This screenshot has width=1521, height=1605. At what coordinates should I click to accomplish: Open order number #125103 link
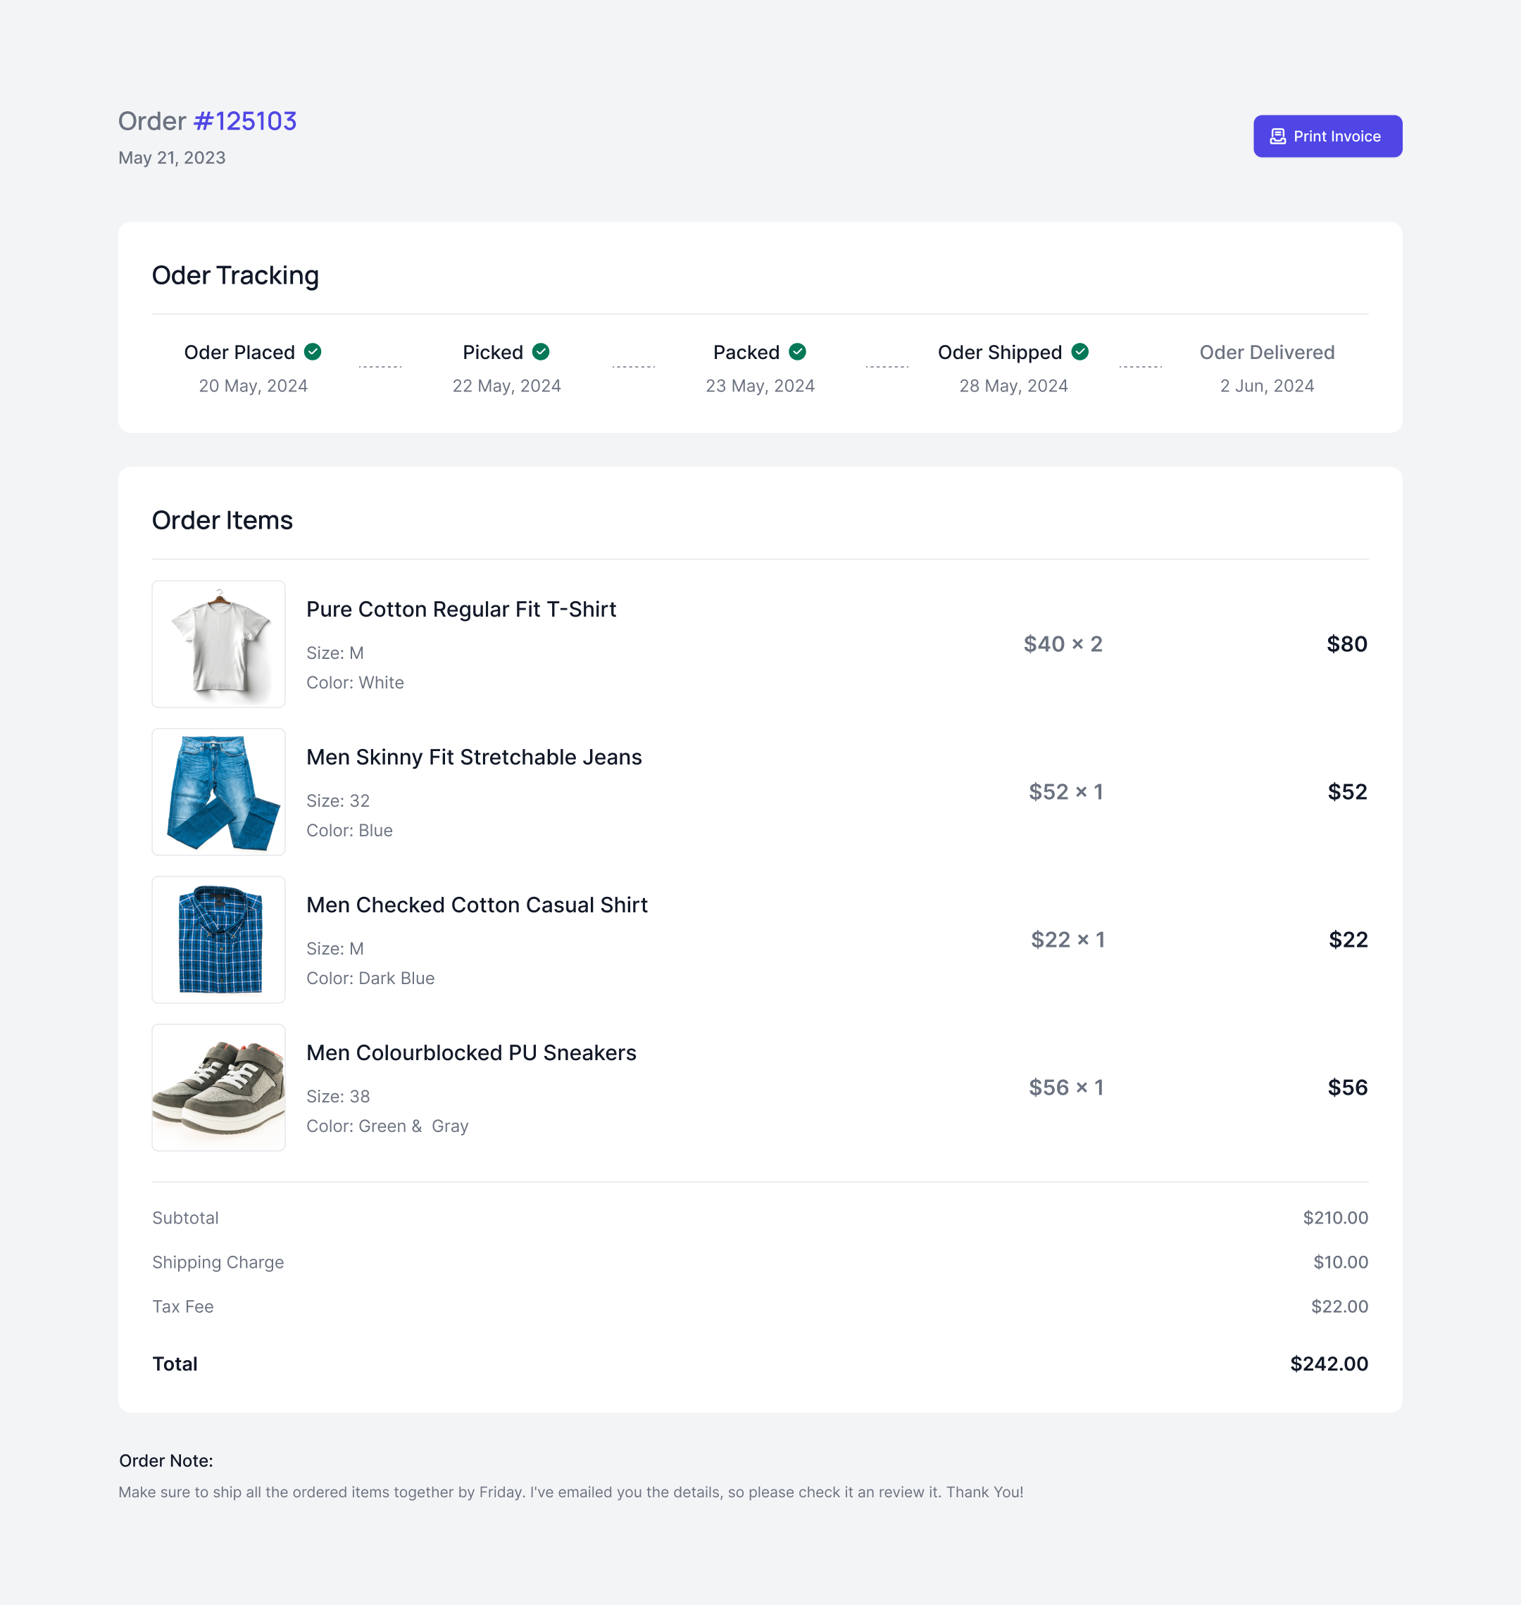(x=245, y=121)
